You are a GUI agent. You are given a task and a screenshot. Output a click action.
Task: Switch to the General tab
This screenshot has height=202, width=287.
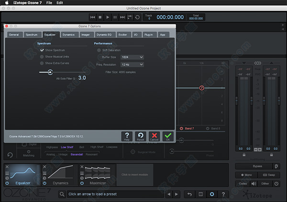pyautogui.click(x=15, y=34)
